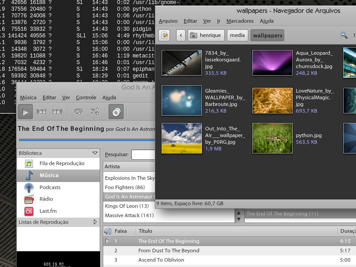Open the Ver menu in file browser
Image resolution: width=356 pixels, height=267 pixels.
pos(207,21)
